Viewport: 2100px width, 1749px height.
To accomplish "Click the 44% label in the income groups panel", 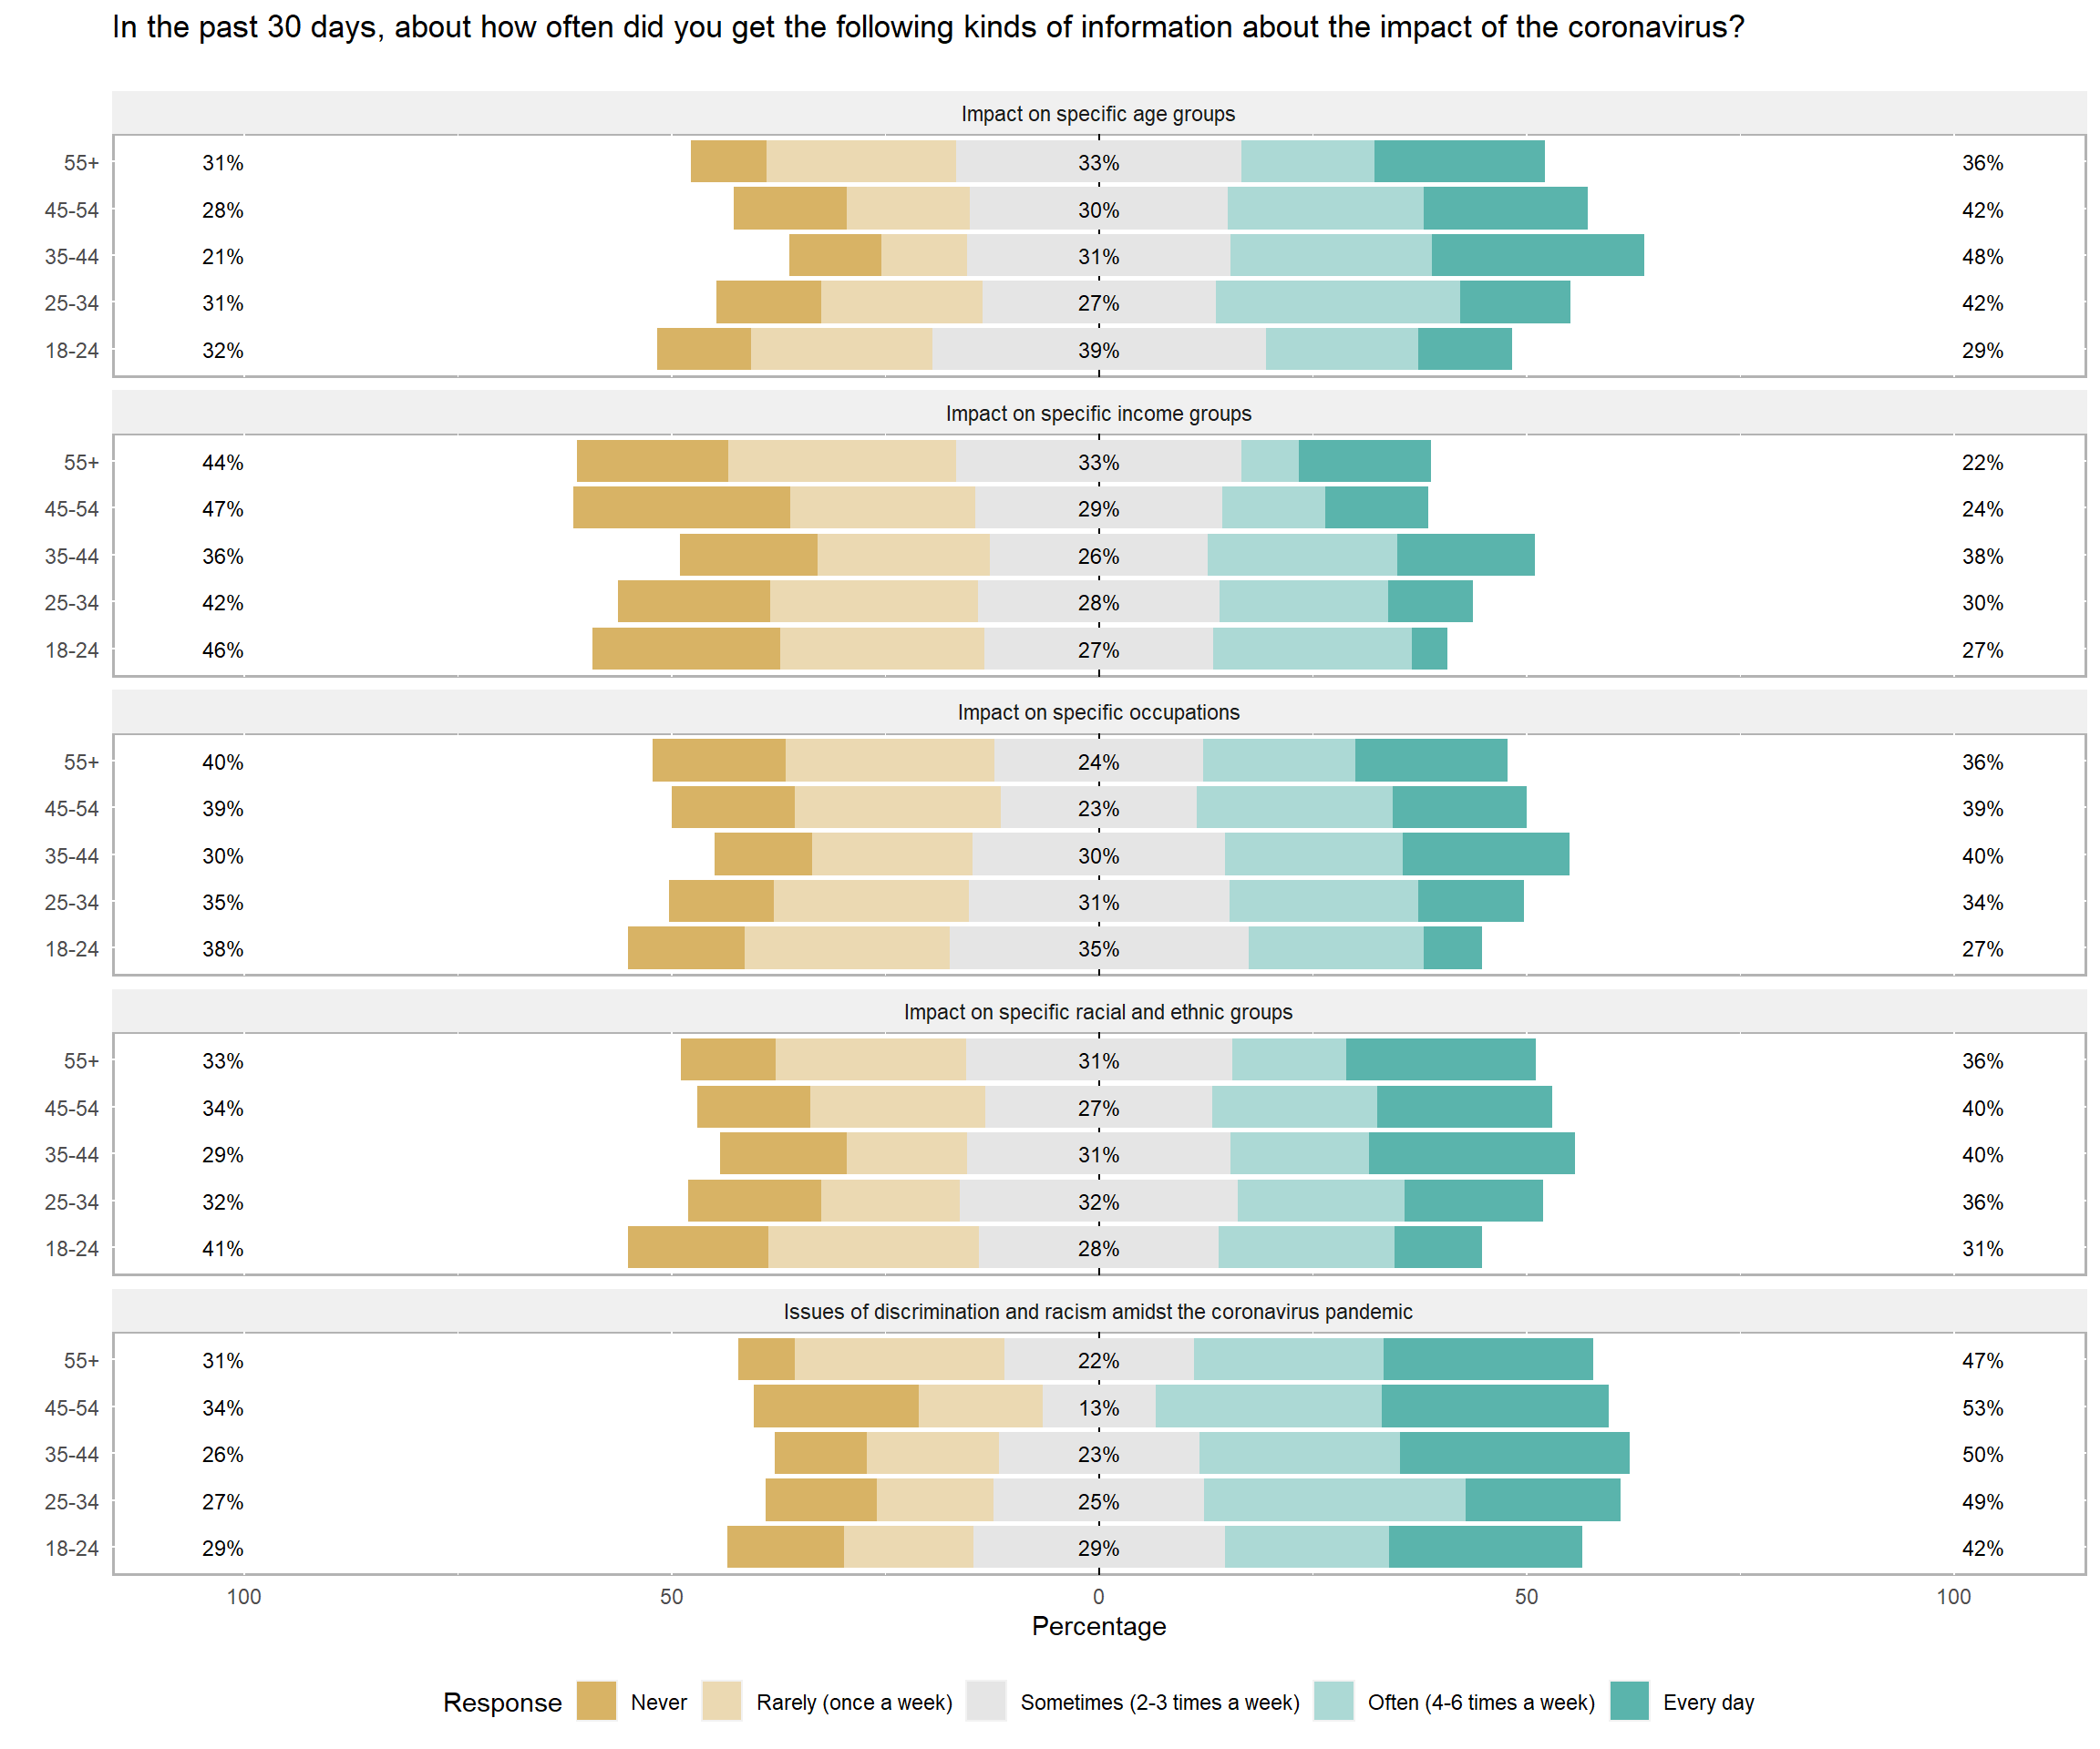I will click(222, 463).
